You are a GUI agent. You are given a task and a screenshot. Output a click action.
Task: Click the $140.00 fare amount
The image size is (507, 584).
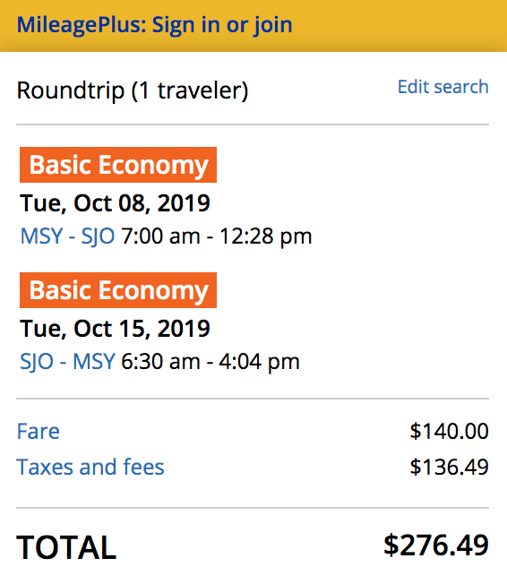click(x=450, y=432)
